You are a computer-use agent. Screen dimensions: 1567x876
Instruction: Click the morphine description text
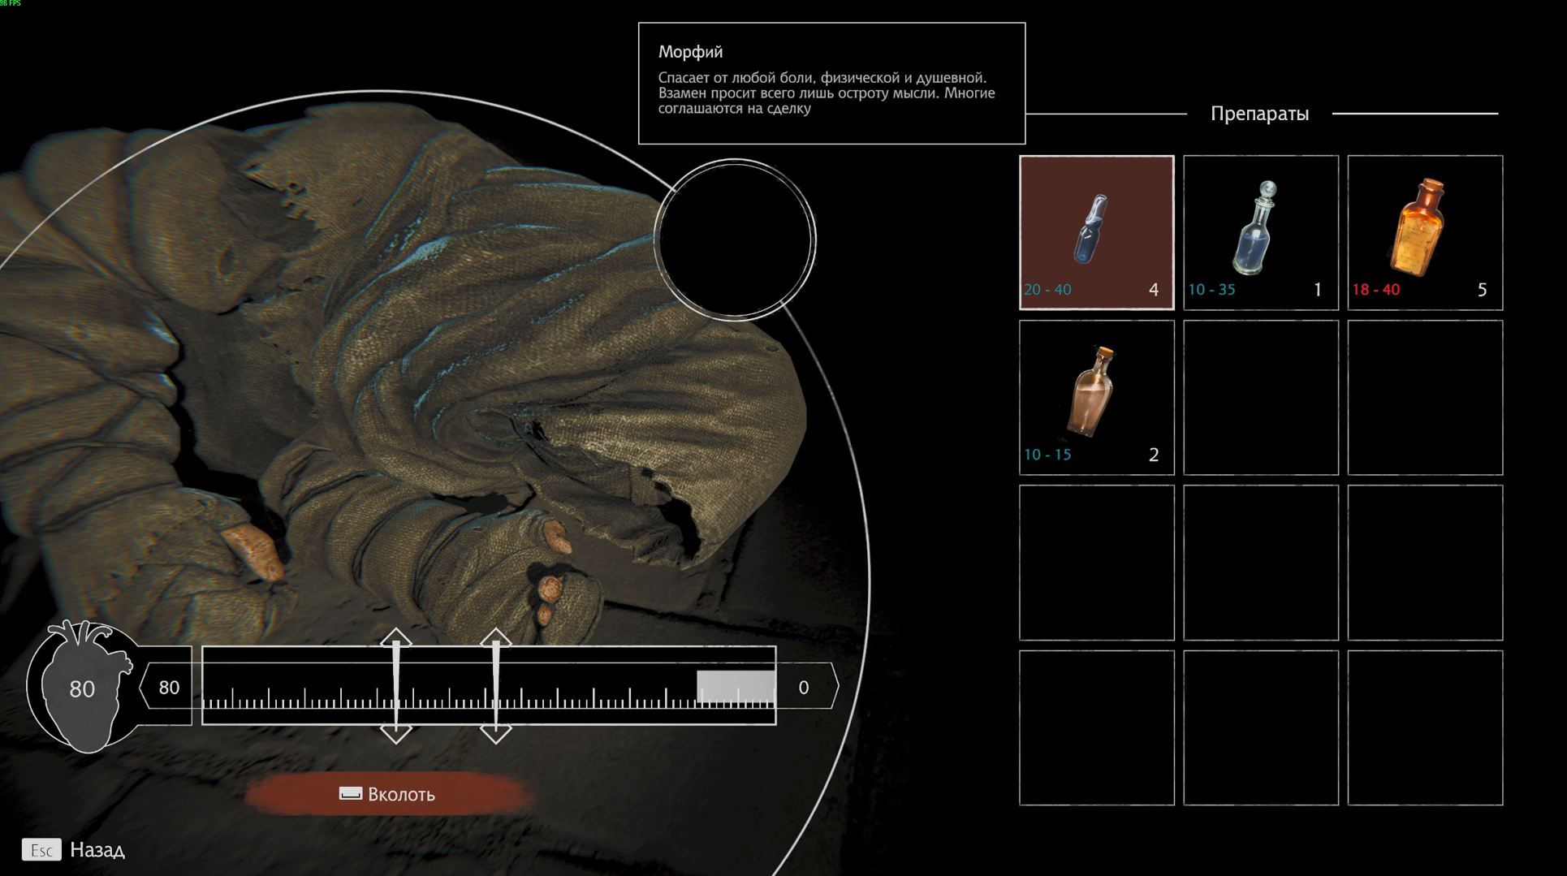(827, 93)
